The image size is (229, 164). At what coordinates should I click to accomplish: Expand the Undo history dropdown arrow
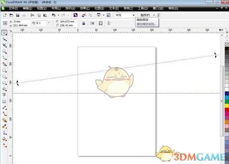(x=58, y=15)
